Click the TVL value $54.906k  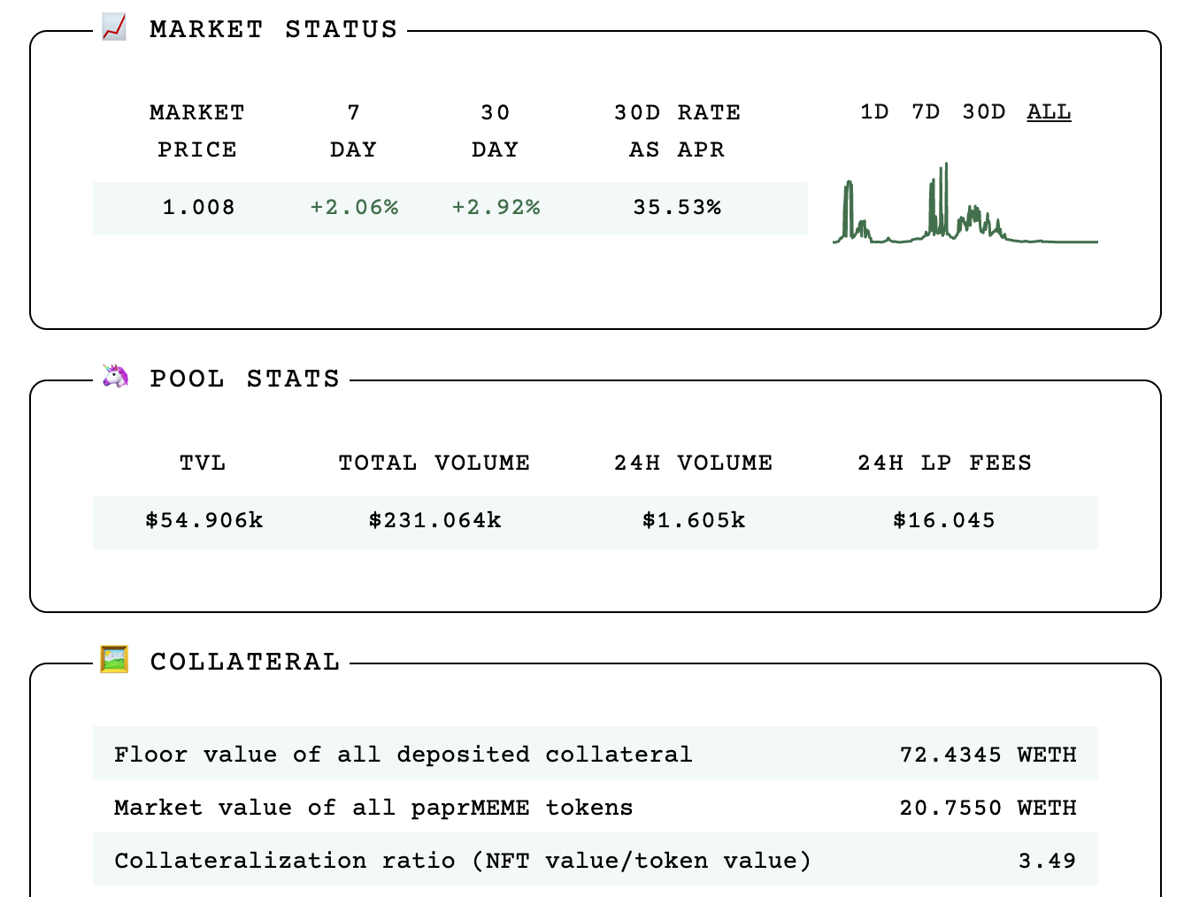(204, 521)
